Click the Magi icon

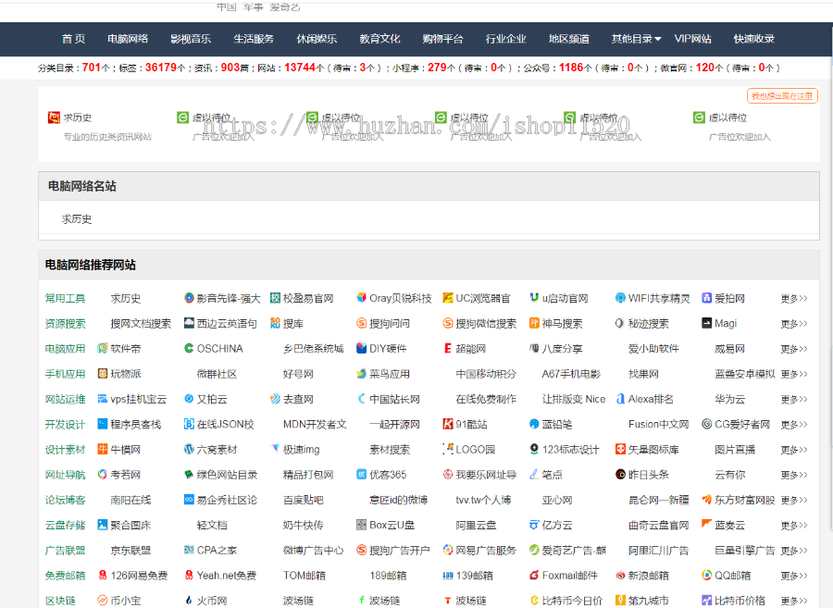(706, 323)
